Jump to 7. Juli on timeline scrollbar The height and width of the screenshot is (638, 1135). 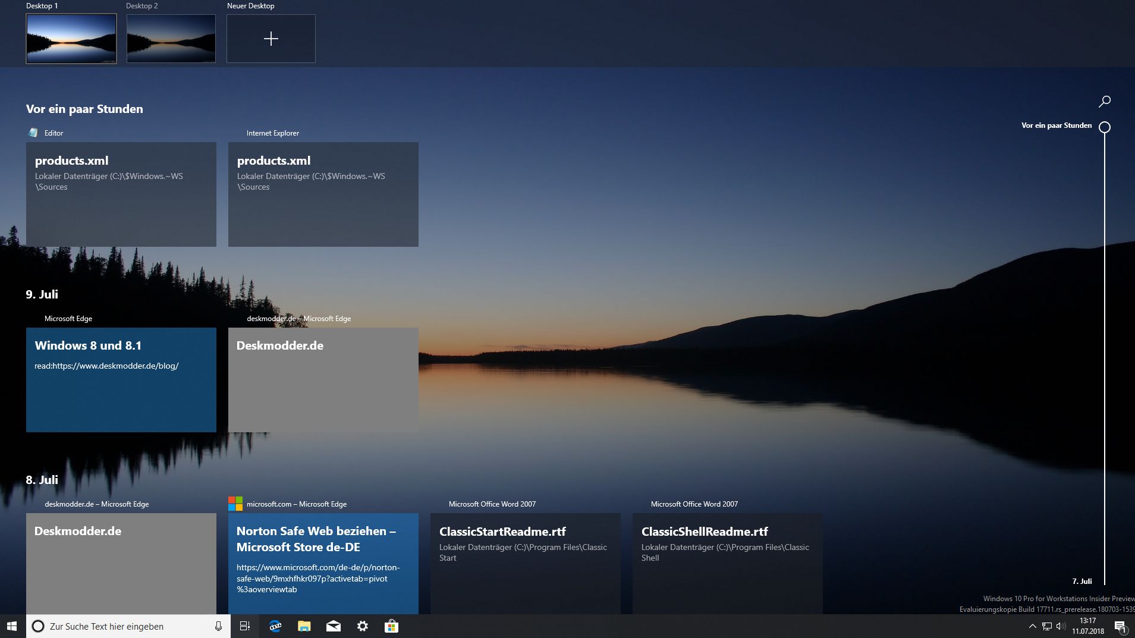tap(1082, 581)
